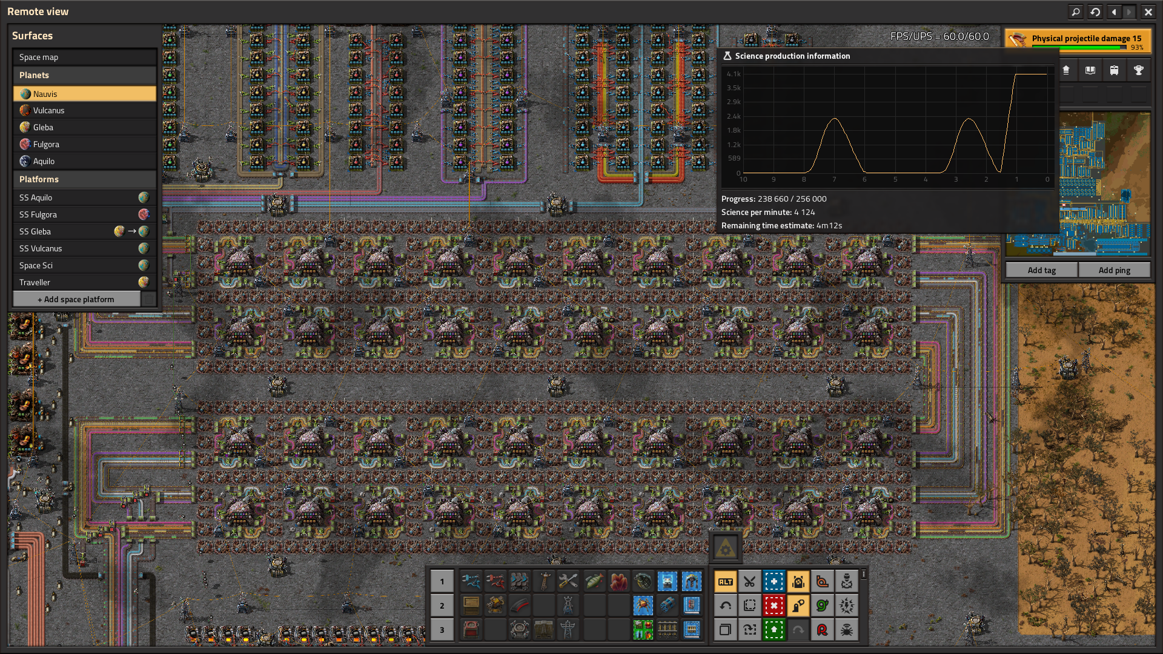View the SS Gleba platform
Screen dimensions: 1163x654
(85, 231)
